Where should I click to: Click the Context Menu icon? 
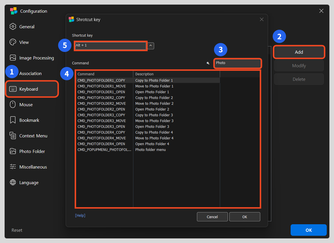pyautogui.click(x=13, y=136)
